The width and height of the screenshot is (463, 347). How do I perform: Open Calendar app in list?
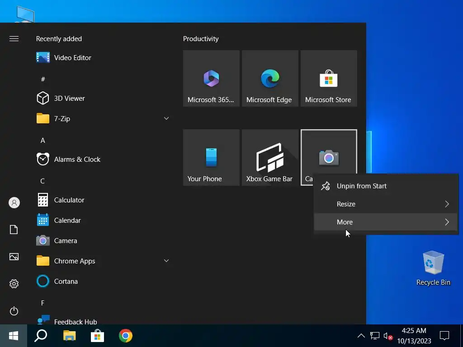pyautogui.click(x=103, y=220)
